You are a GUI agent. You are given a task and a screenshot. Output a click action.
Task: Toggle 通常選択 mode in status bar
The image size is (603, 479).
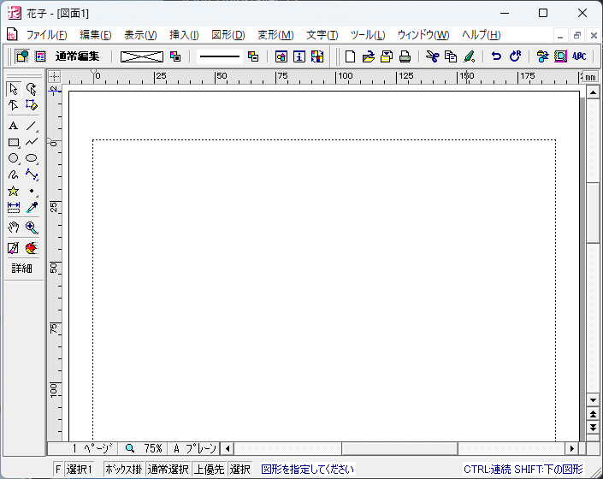click(168, 469)
